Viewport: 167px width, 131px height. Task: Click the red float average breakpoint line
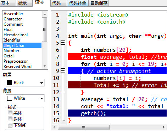click(x=117, y=57)
